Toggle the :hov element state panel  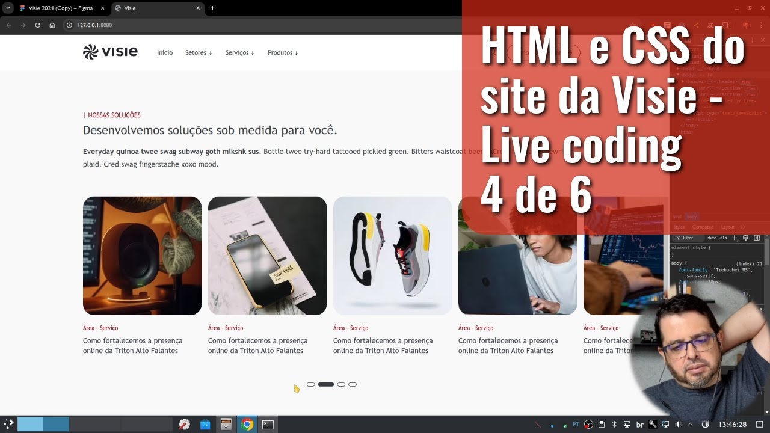tap(712, 238)
